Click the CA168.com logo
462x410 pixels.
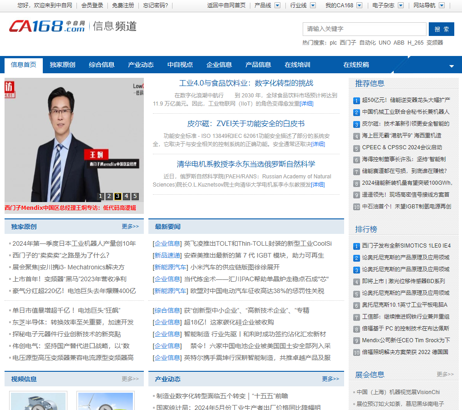pyautogui.click(x=47, y=26)
